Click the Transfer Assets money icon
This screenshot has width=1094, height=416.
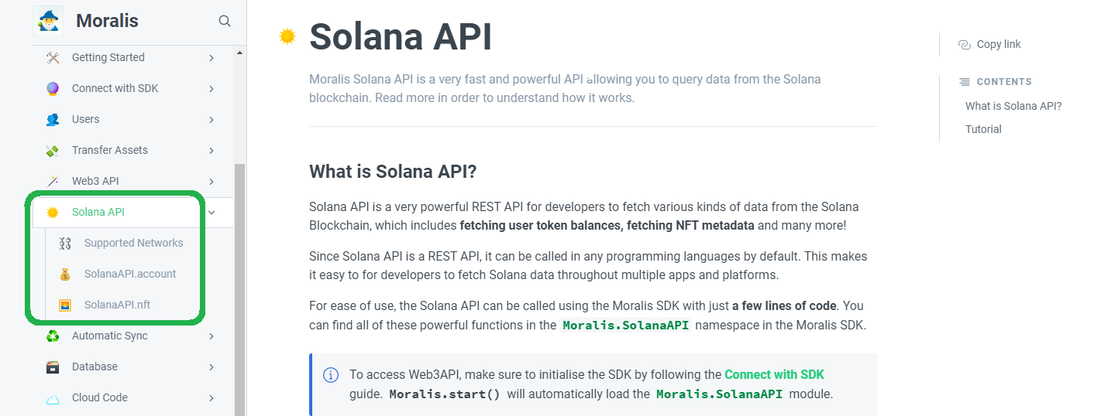(x=53, y=150)
